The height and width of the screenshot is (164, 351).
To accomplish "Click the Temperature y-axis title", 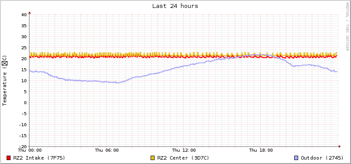I will (x=5, y=80).
